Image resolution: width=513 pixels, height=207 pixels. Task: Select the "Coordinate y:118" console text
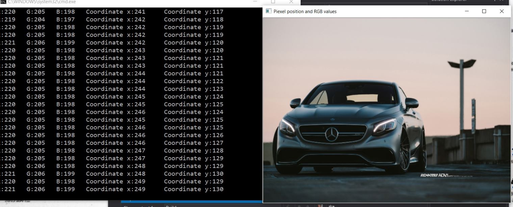point(194,20)
